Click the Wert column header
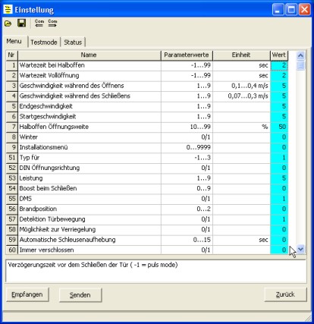The image size is (314, 324). coord(279,55)
